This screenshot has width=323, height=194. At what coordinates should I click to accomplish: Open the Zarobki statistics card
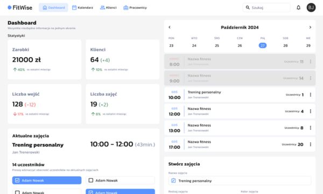44,60
